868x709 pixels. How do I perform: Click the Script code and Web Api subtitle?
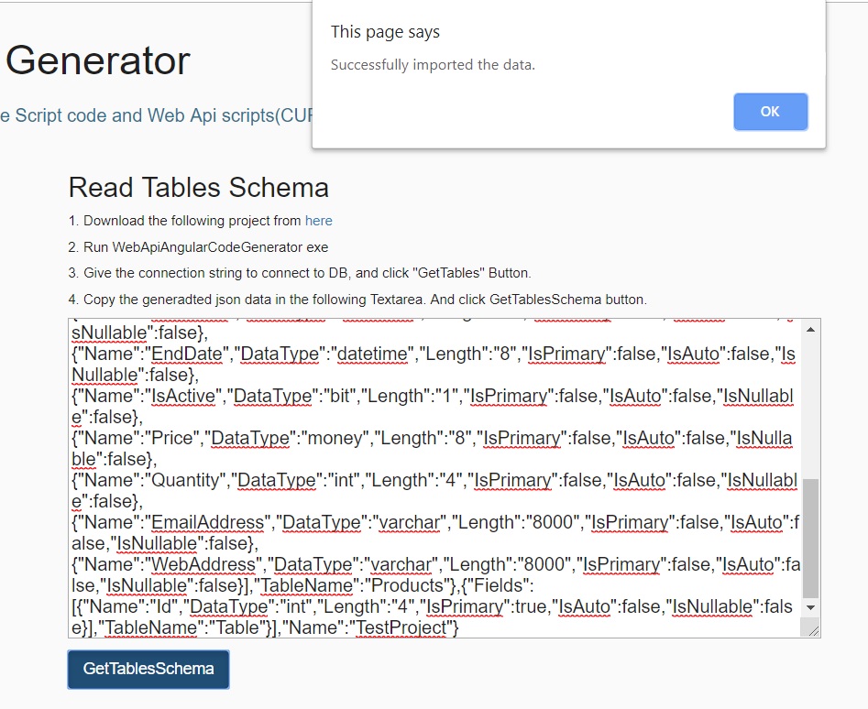(157, 115)
